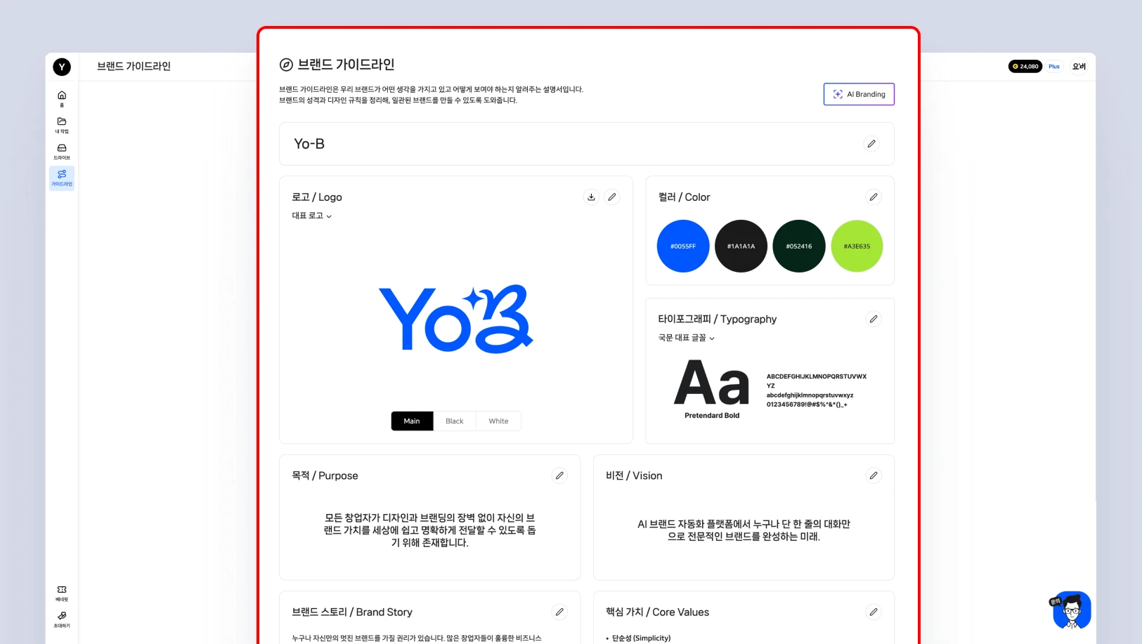Screen dimensions: 1142x644
Task: Switch the logo preview to Black
Action: coord(455,421)
